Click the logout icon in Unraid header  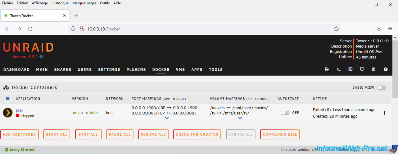pyautogui.click(x=327, y=69)
